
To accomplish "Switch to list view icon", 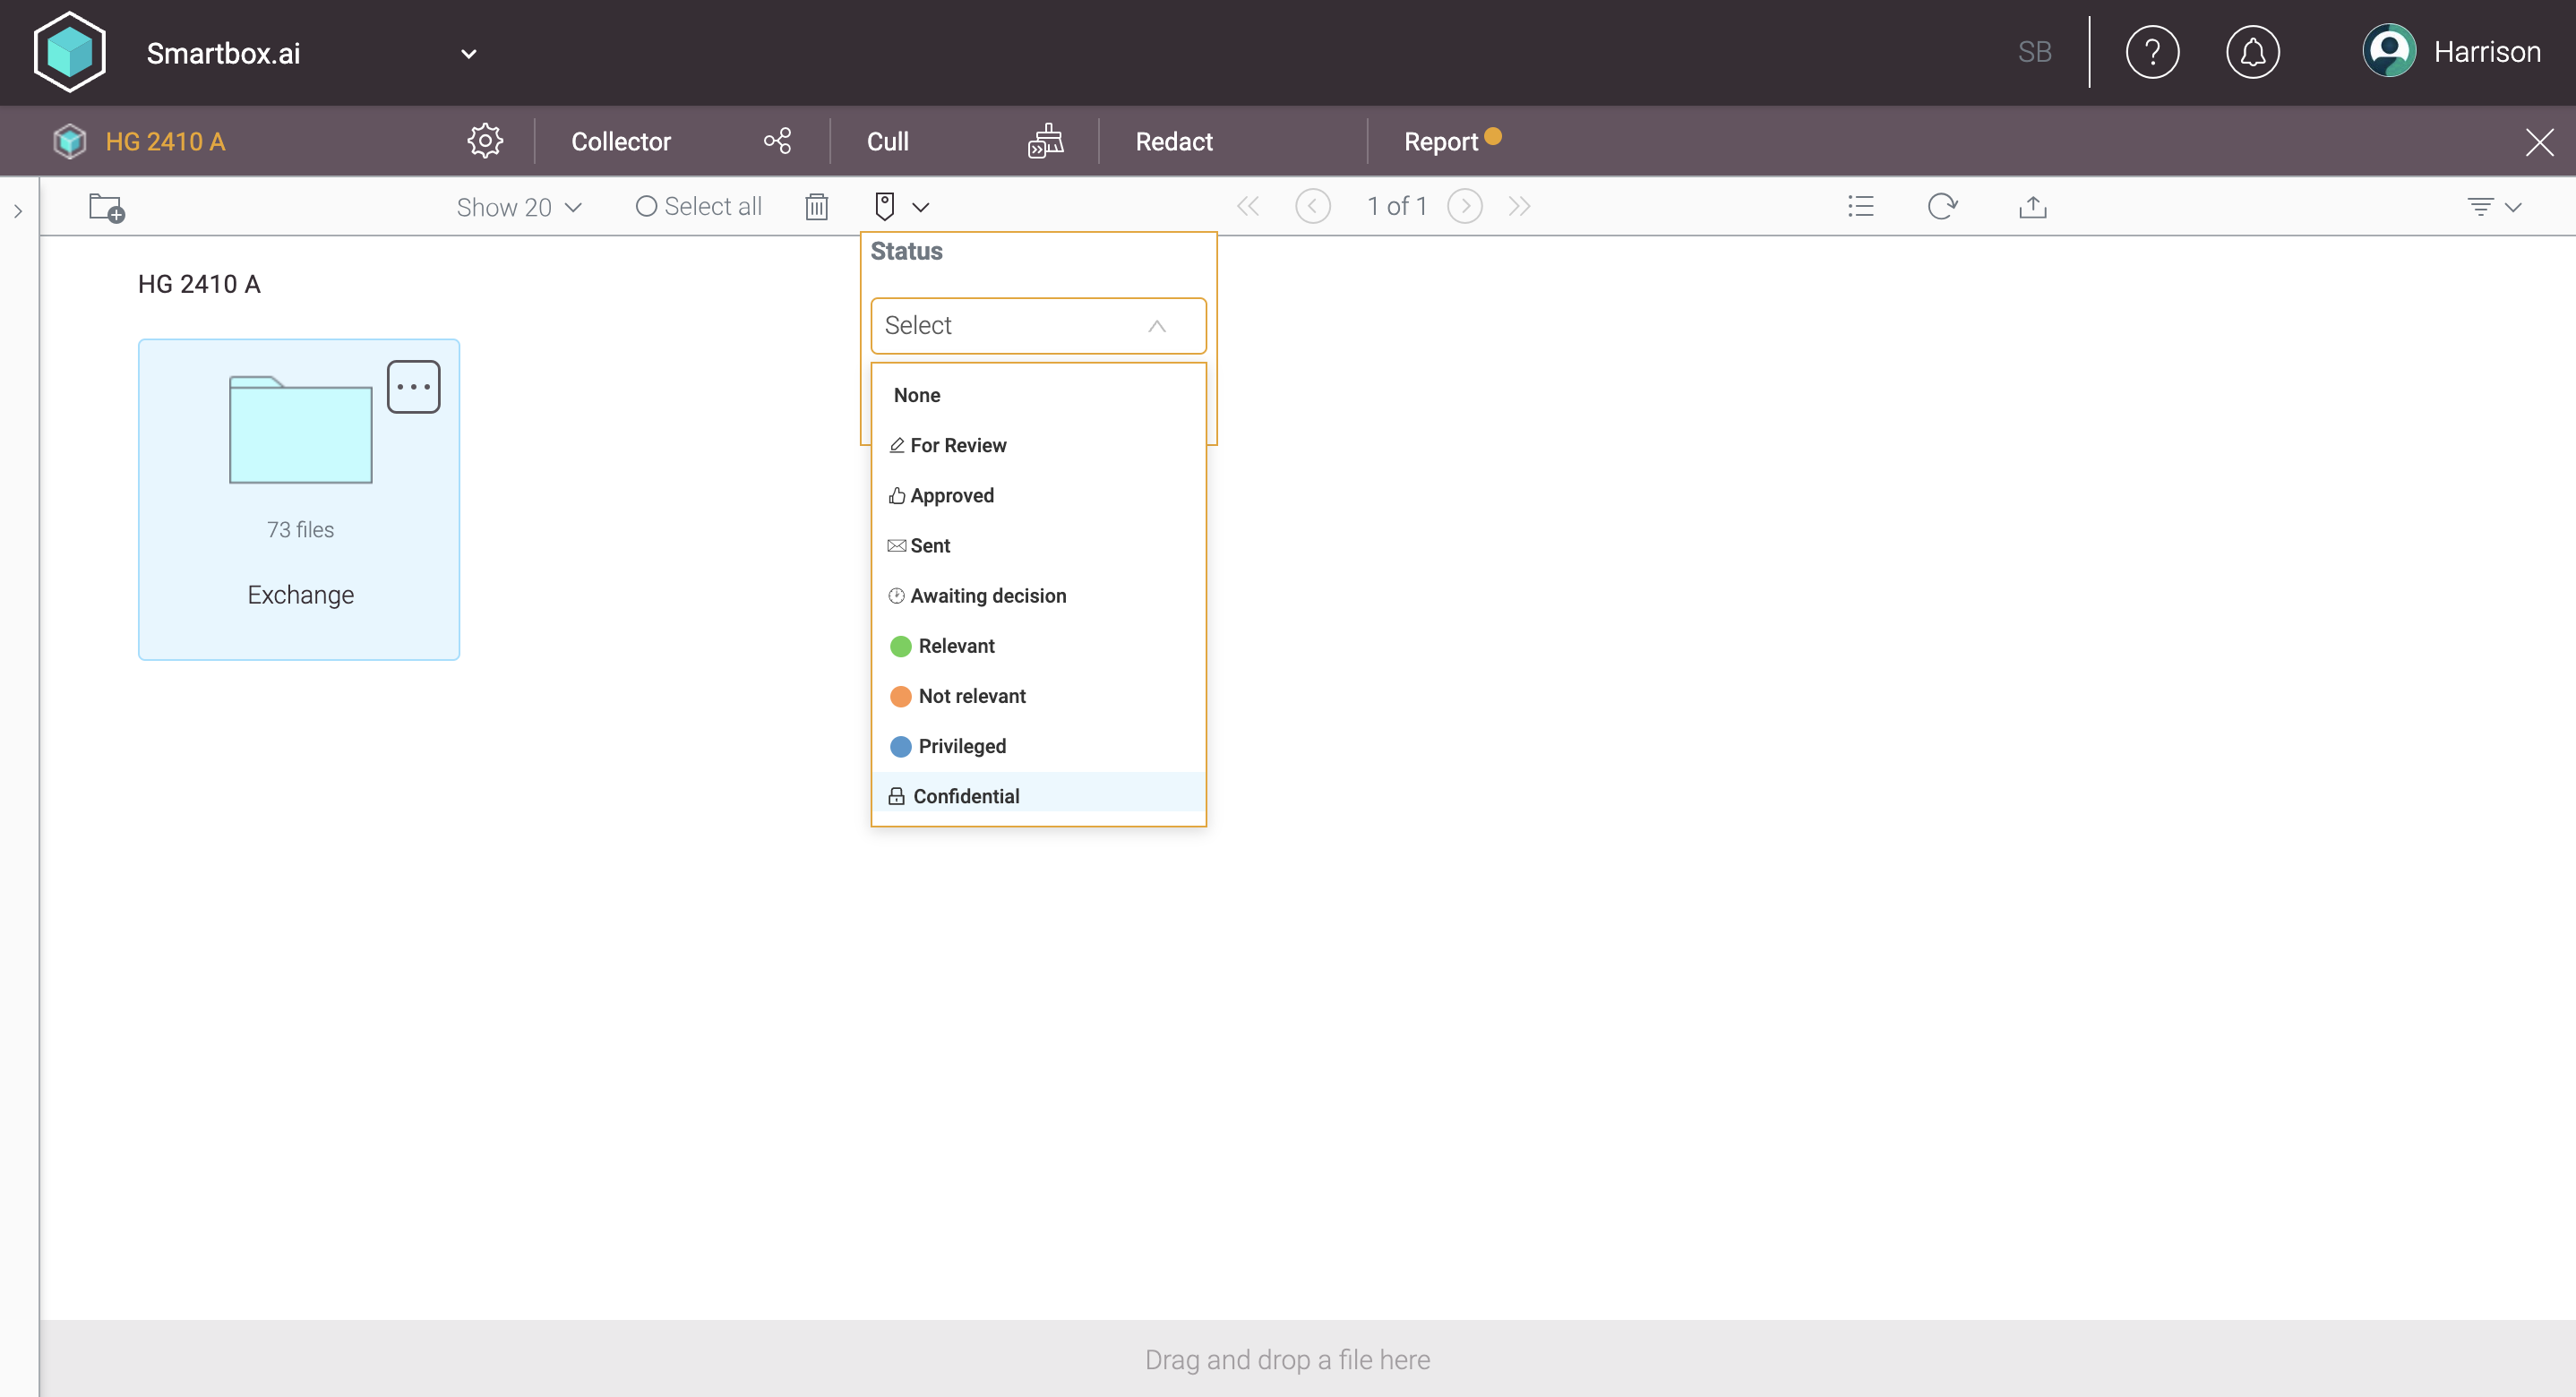I will pos(1860,207).
